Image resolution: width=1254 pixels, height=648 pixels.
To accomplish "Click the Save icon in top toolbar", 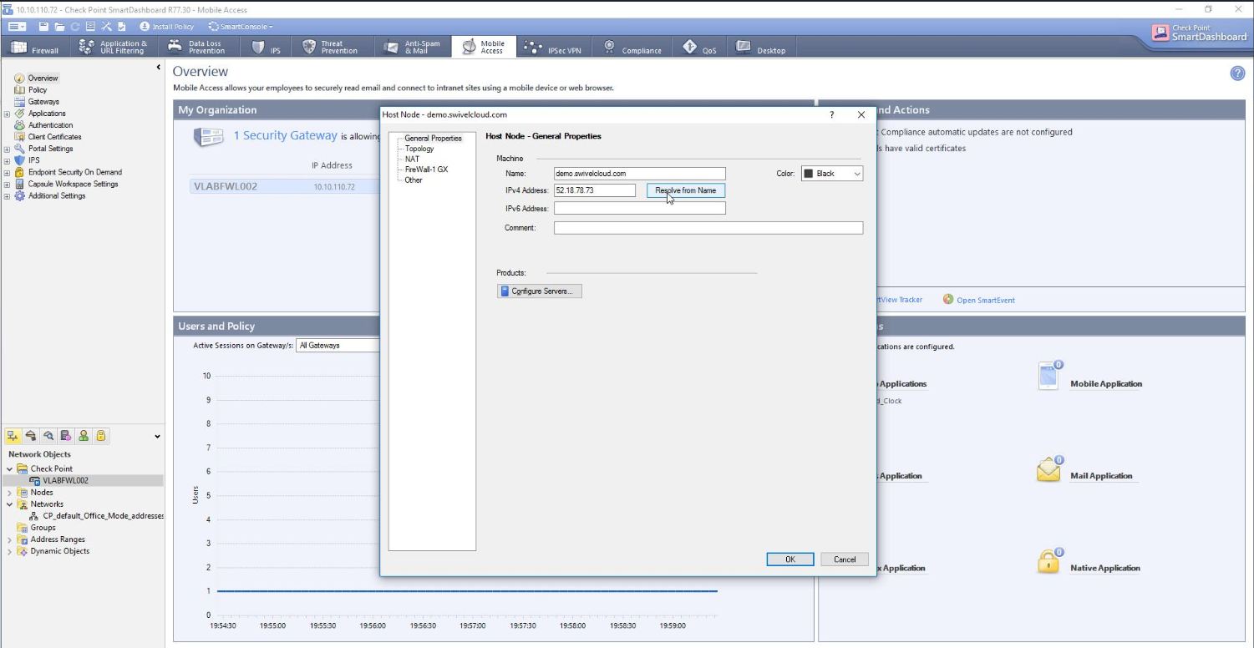I will click(45, 27).
